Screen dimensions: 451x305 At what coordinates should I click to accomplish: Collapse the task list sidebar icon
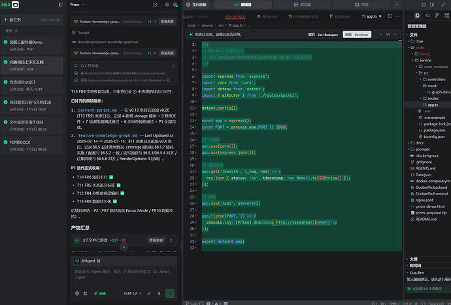60,5
